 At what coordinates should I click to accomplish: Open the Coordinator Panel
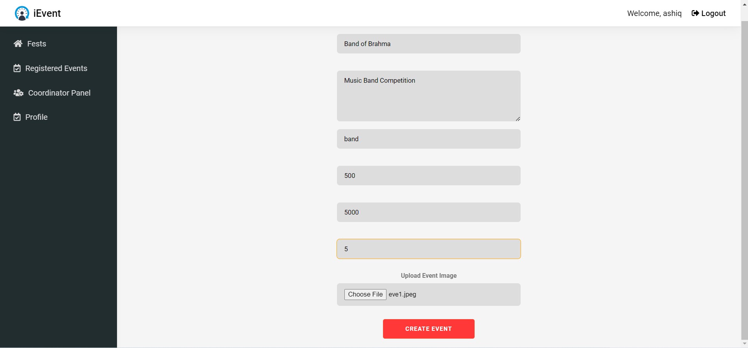click(59, 93)
